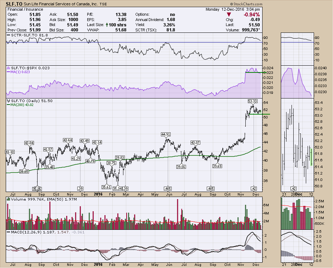
Task: Click the green up arrow beside Last Size
Action: [107, 25]
